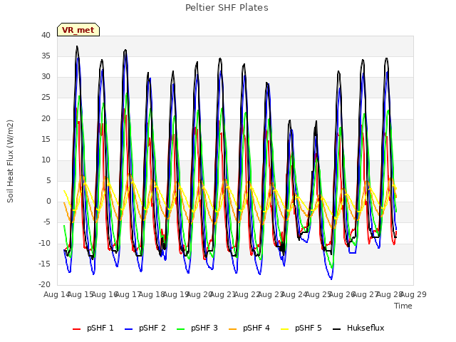Click the Soil Heat Flux (W/m2) axis label
Viewport: 456px width, 342px height.
click(10, 161)
